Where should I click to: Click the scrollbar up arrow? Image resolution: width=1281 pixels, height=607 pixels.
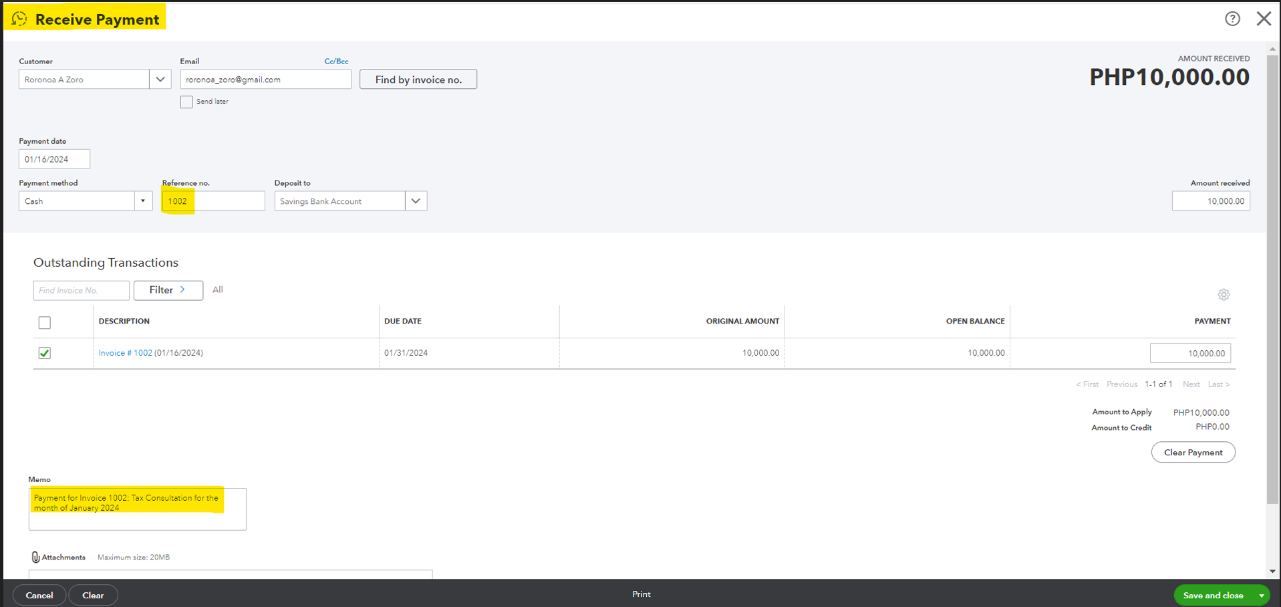pos(1272,49)
